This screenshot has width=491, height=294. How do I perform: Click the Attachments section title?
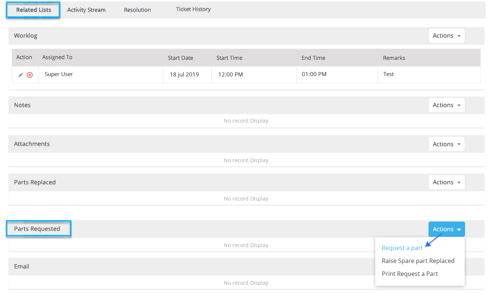(x=32, y=144)
